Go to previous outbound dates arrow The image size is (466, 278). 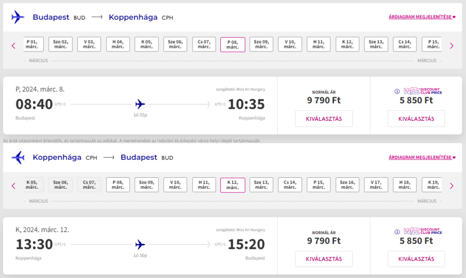(13, 46)
